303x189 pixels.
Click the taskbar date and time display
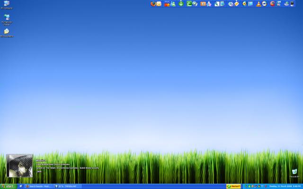pos(285,186)
